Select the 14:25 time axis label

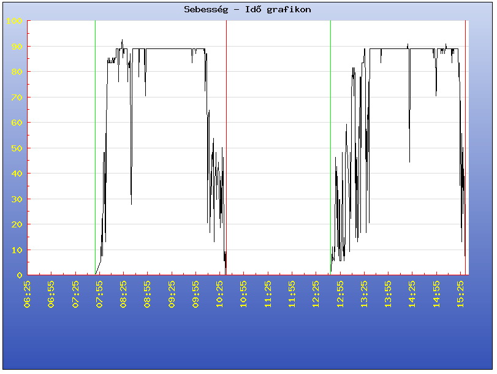412,294
